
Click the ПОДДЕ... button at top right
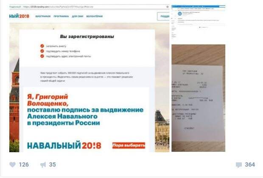[x=163, y=16]
